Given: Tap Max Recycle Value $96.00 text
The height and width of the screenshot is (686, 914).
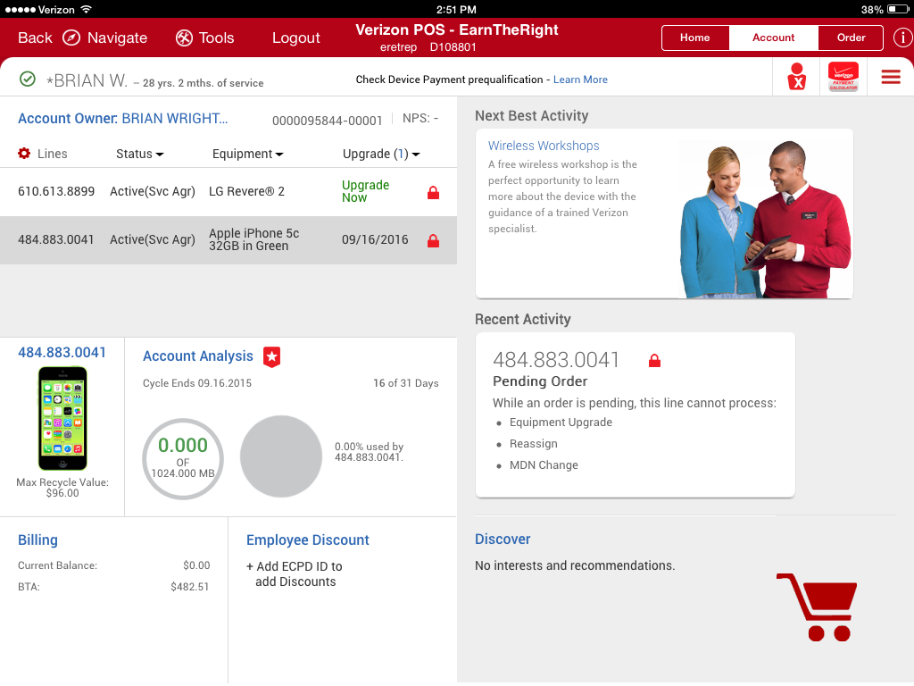Looking at the screenshot, I should [x=62, y=488].
